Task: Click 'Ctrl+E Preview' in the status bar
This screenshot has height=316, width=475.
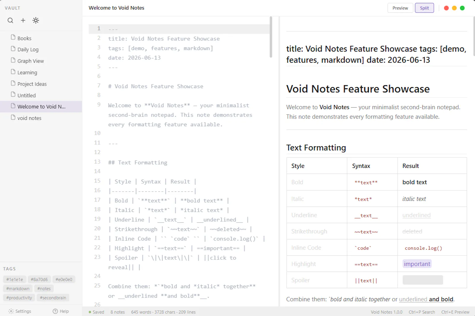Action: point(455,312)
